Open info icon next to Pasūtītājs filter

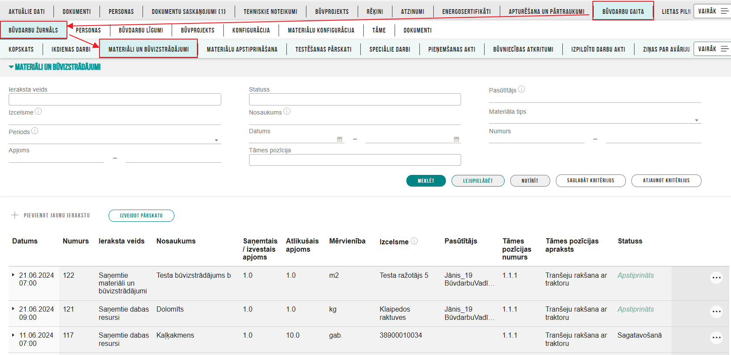(x=522, y=89)
